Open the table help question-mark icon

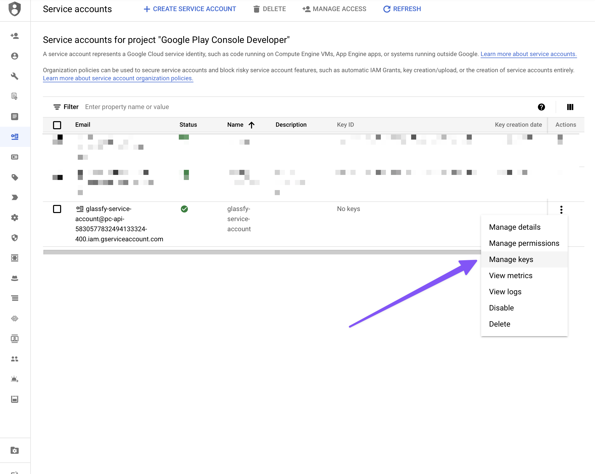click(x=541, y=107)
